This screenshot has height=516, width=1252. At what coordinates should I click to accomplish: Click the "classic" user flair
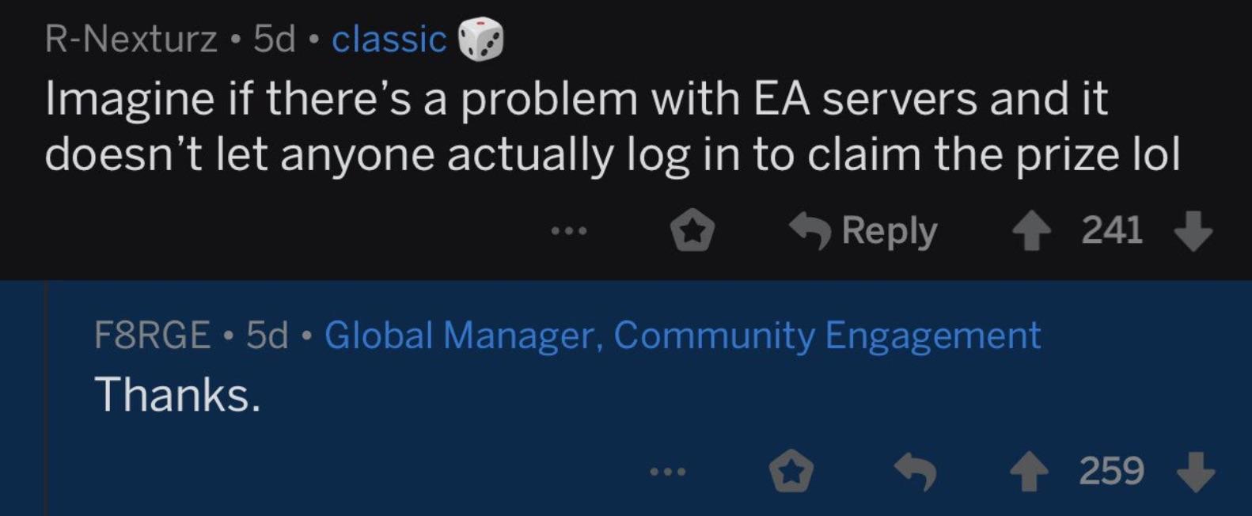pyautogui.click(x=389, y=39)
